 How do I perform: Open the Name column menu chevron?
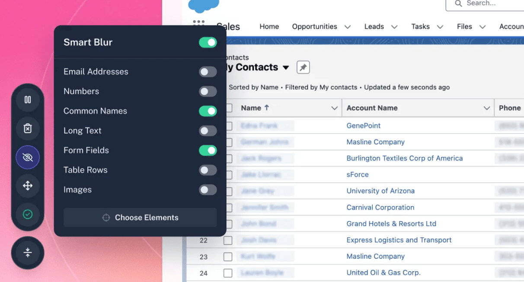334,108
